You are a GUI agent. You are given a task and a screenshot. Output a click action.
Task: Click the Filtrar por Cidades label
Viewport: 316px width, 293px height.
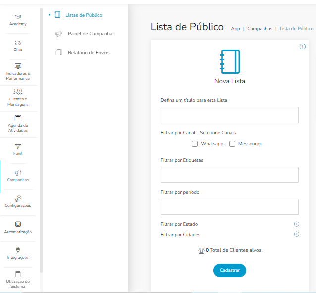point(180,235)
